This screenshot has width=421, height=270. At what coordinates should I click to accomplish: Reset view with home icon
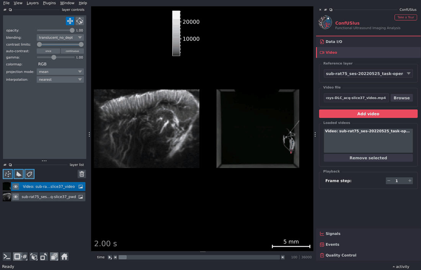point(64,257)
